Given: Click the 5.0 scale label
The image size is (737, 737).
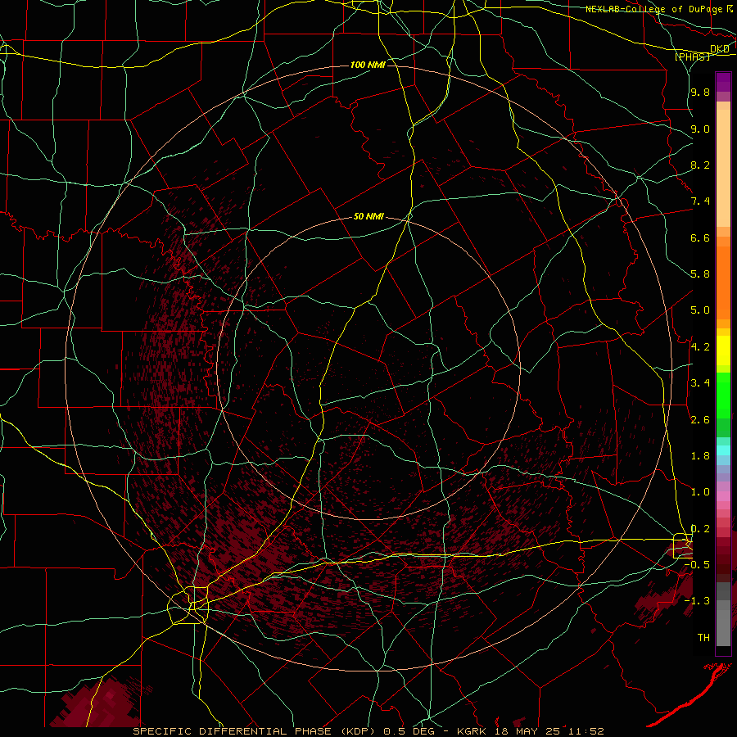Looking at the screenshot, I should 700,310.
